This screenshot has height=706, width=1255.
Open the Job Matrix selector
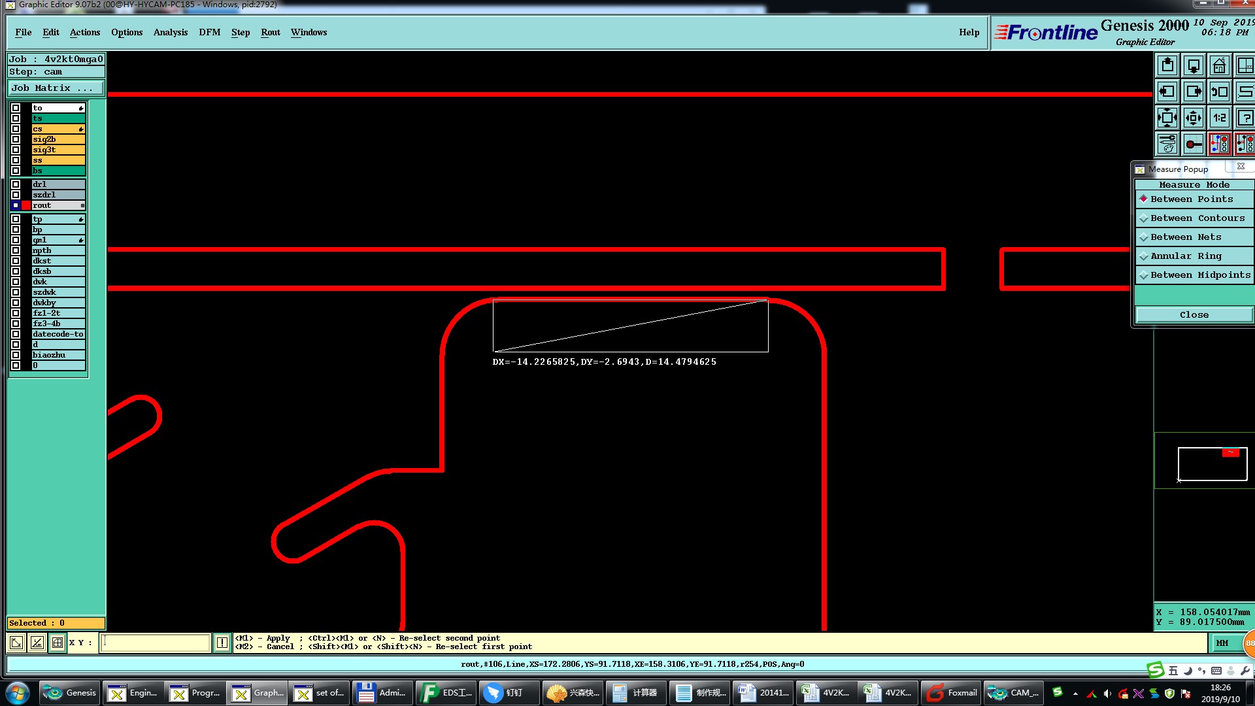[56, 88]
